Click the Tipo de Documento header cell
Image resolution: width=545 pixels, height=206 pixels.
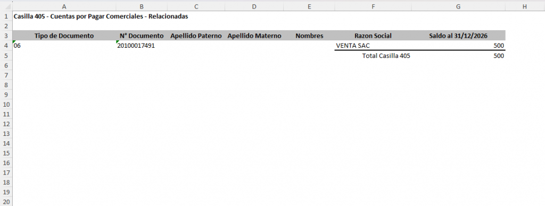(64, 36)
